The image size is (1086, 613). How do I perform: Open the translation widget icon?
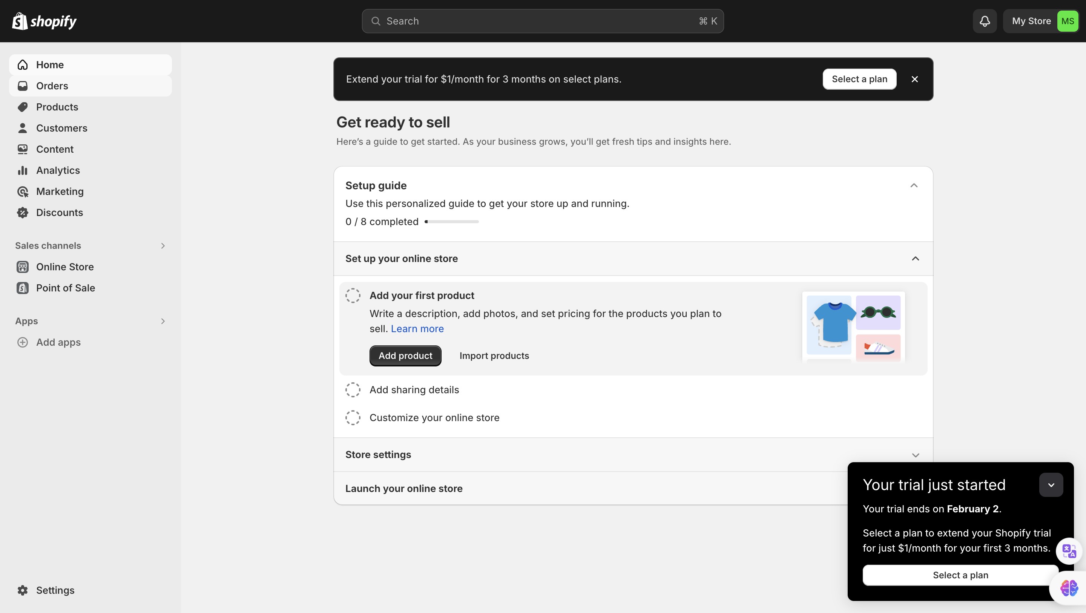pos(1069,551)
